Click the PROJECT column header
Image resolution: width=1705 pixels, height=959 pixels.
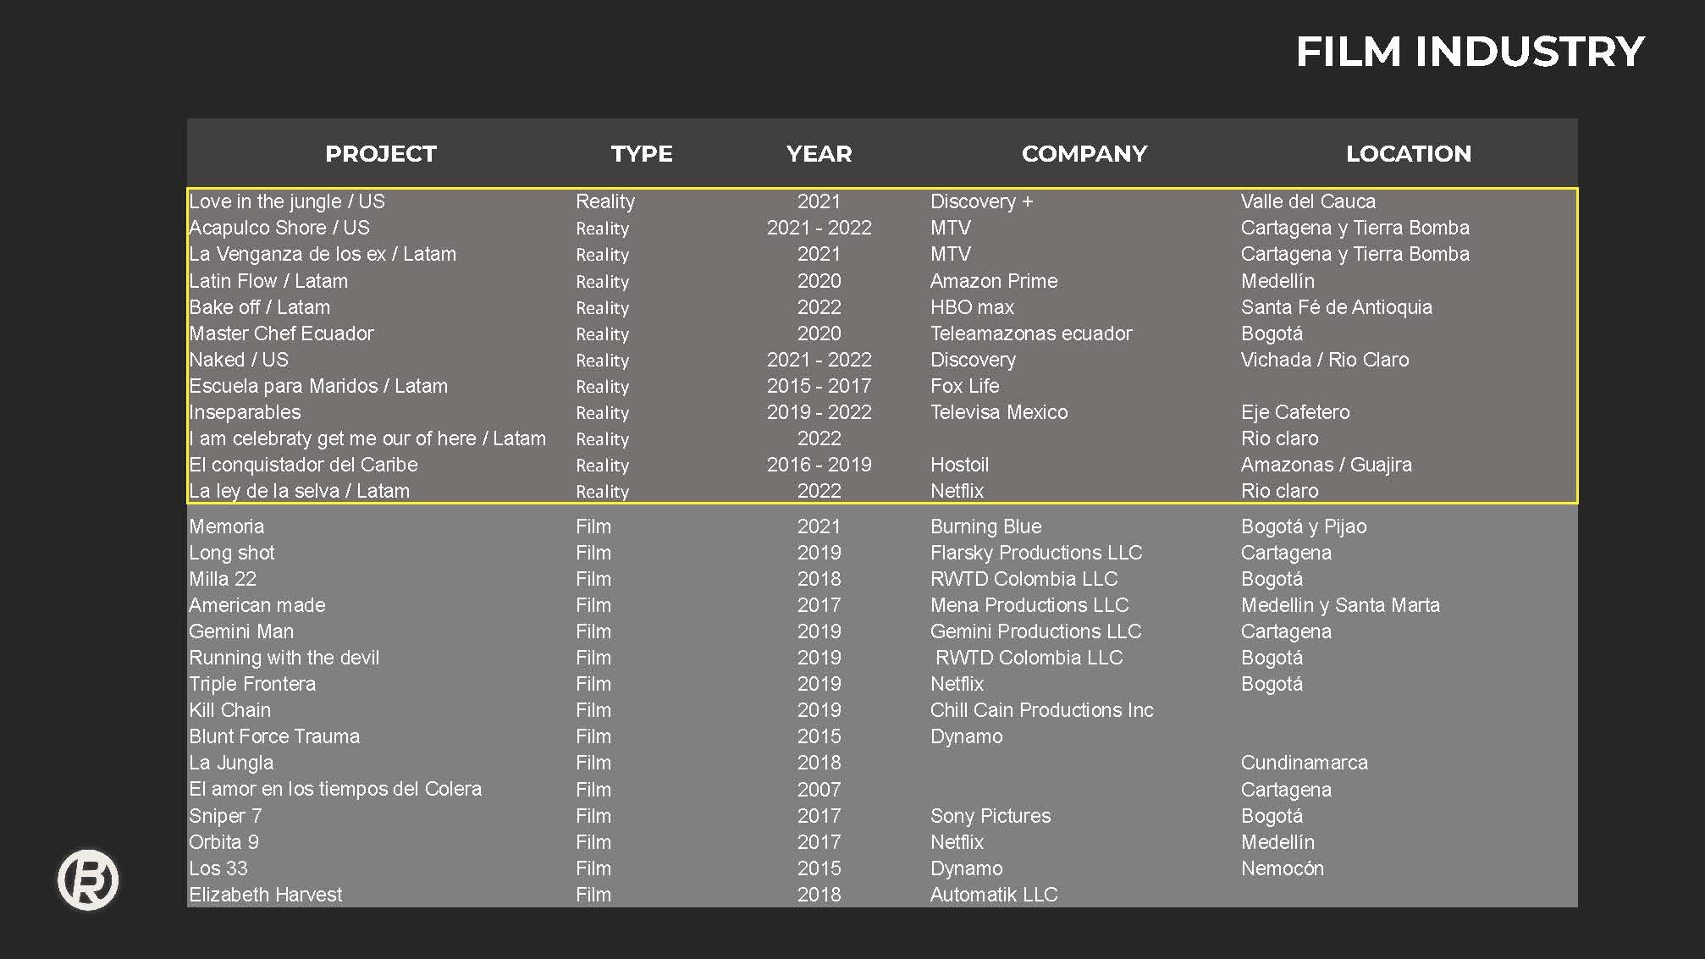381,154
